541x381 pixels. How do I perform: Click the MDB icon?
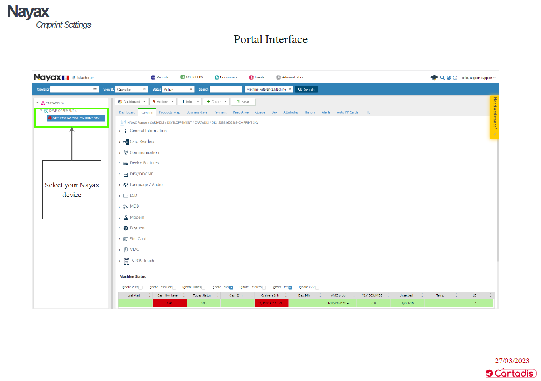(126, 206)
